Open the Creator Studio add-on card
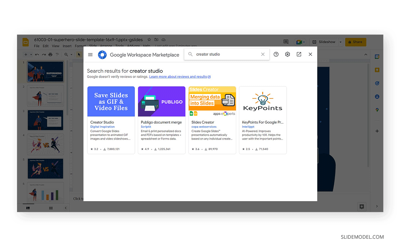Image resolution: width=400 pixels, height=247 pixels. (111, 120)
